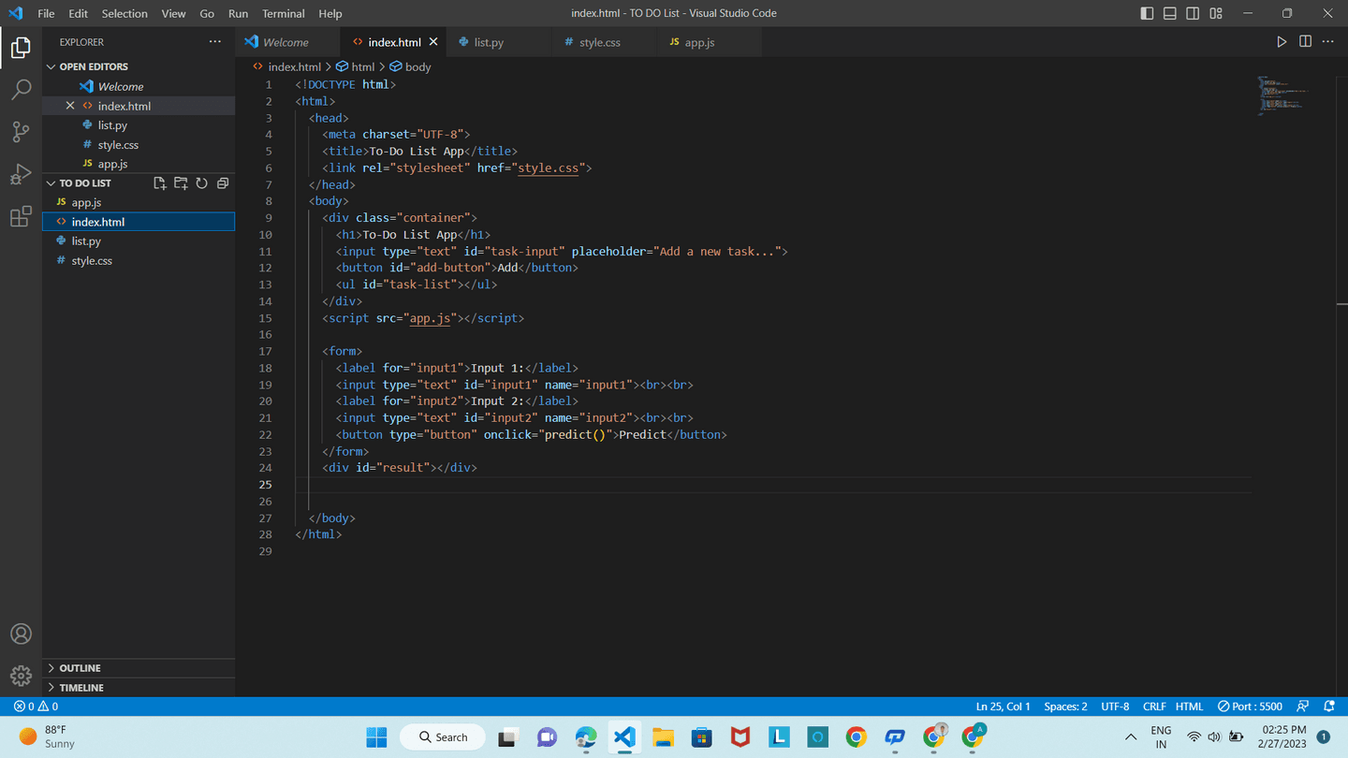Change indentation via Spaces: 2
The image size is (1348, 758).
tap(1065, 707)
